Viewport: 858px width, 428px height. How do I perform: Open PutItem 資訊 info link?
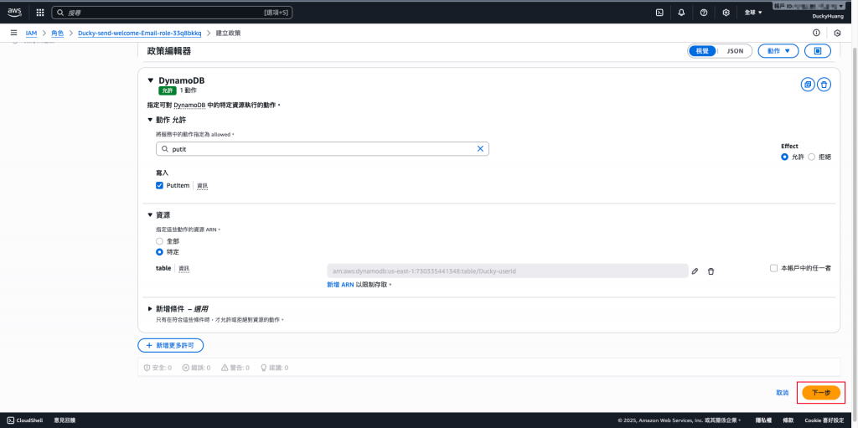click(203, 186)
